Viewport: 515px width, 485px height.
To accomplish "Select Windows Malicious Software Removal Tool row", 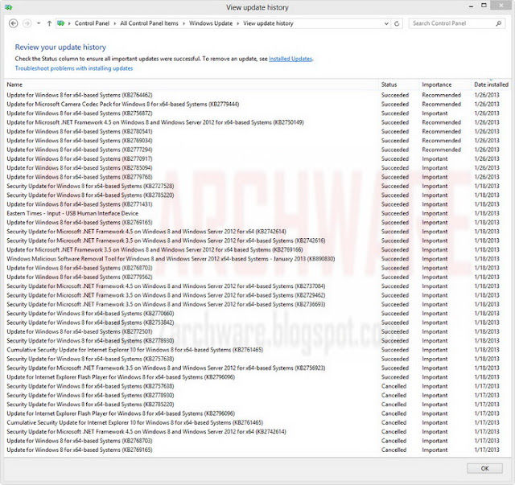I will (x=257, y=259).
